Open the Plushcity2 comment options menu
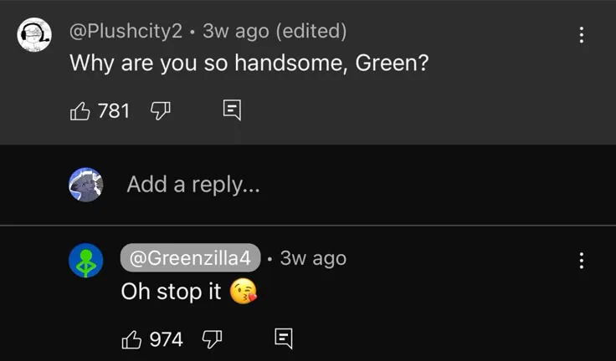The width and height of the screenshot is (616, 361). [582, 35]
